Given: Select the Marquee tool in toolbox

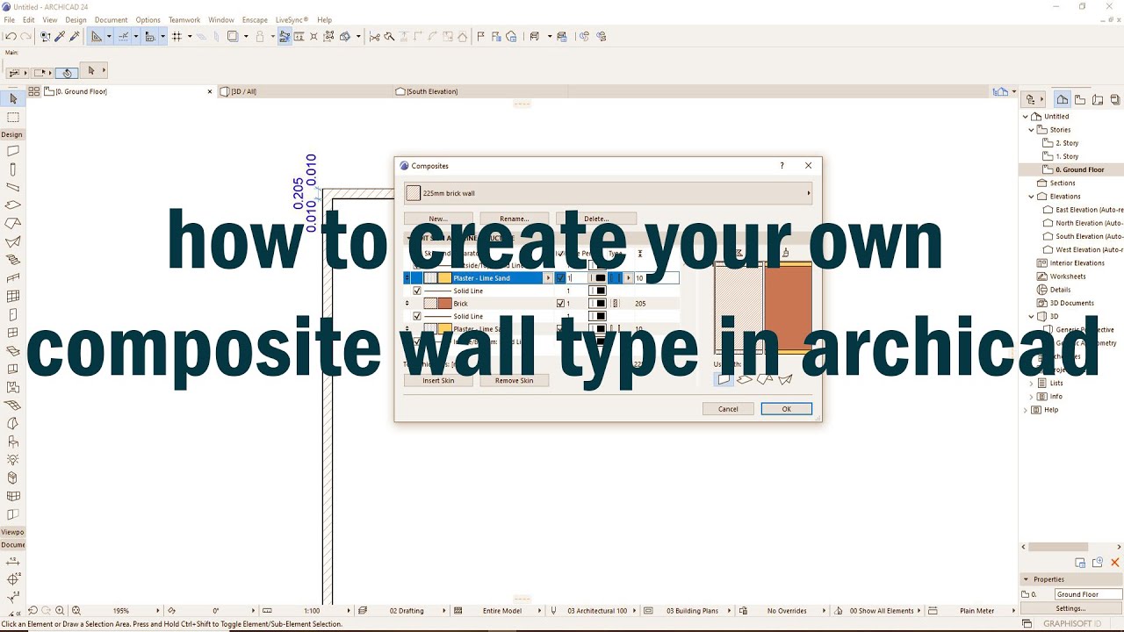Looking at the screenshot, I should [12, 117].
